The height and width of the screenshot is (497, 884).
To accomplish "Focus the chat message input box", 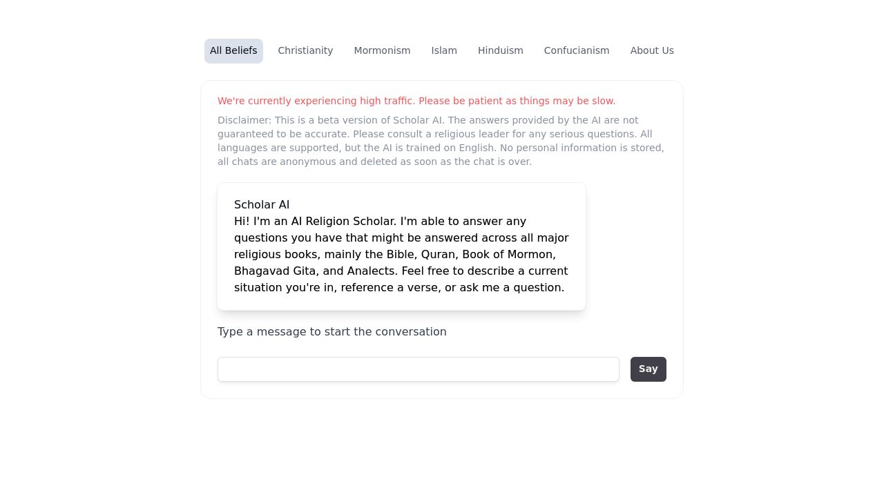I will coord(419,369).
